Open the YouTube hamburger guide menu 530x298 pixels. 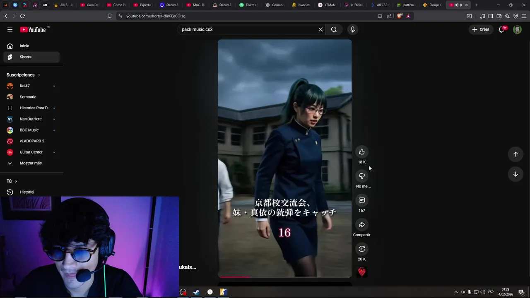(x=10, y=29)
